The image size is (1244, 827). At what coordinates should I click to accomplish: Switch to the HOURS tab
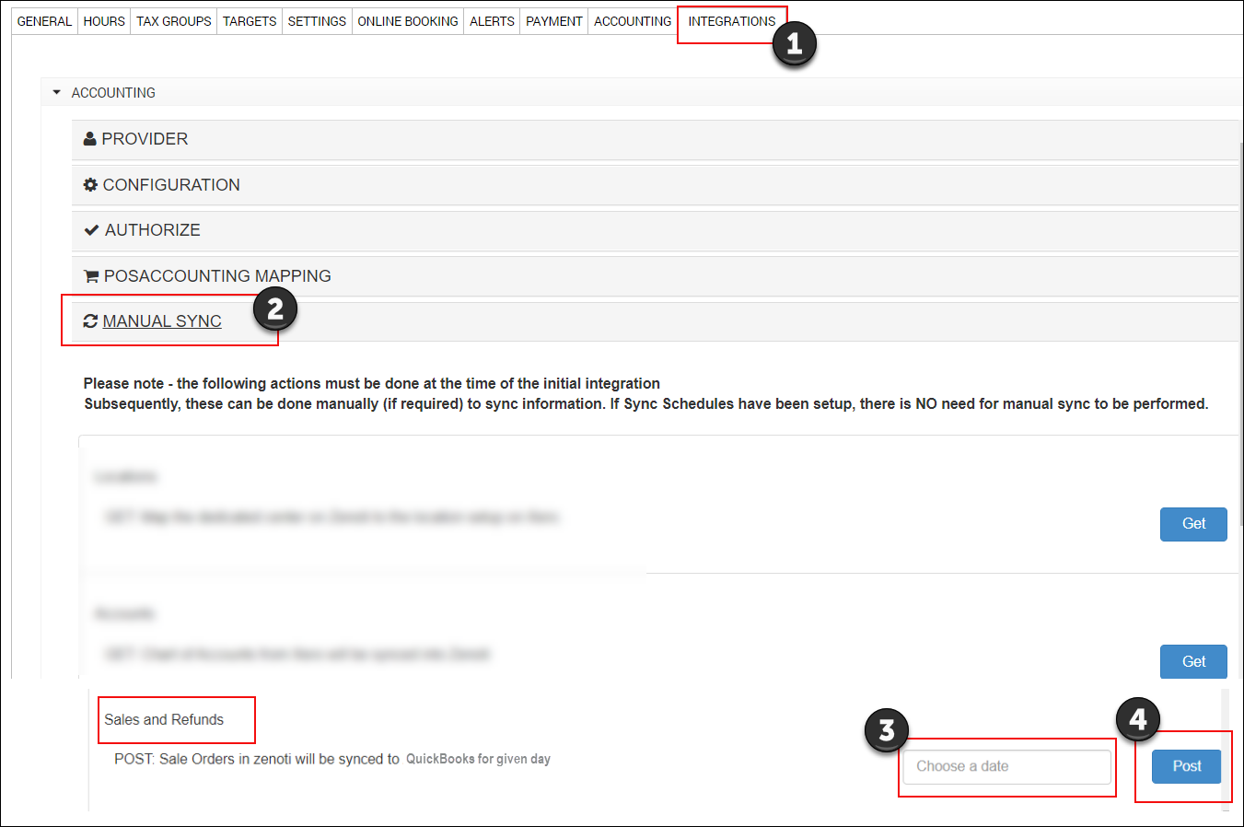(x=104, y=21)
